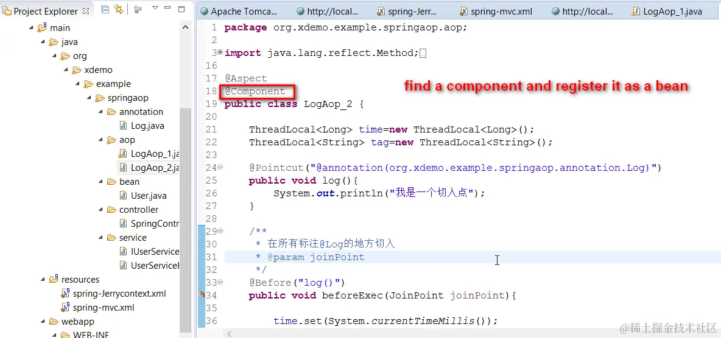Collapse the main source folder

point(32,28)
